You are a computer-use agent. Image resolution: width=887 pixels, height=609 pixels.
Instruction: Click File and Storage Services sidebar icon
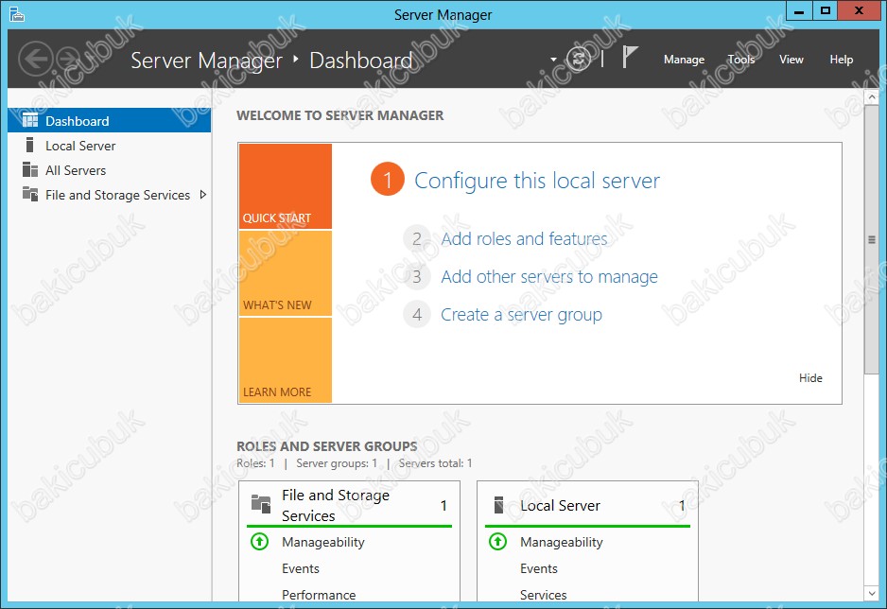[30, 194]
